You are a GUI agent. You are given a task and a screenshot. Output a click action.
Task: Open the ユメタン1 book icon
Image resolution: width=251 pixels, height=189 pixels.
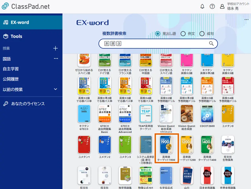tap(84, 145)
